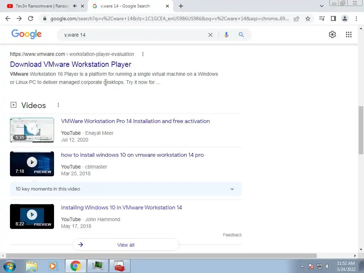Viewport: 364px width, 273px height.
Task: Open the tab search dropdown
Action: (x=321, y=6)
